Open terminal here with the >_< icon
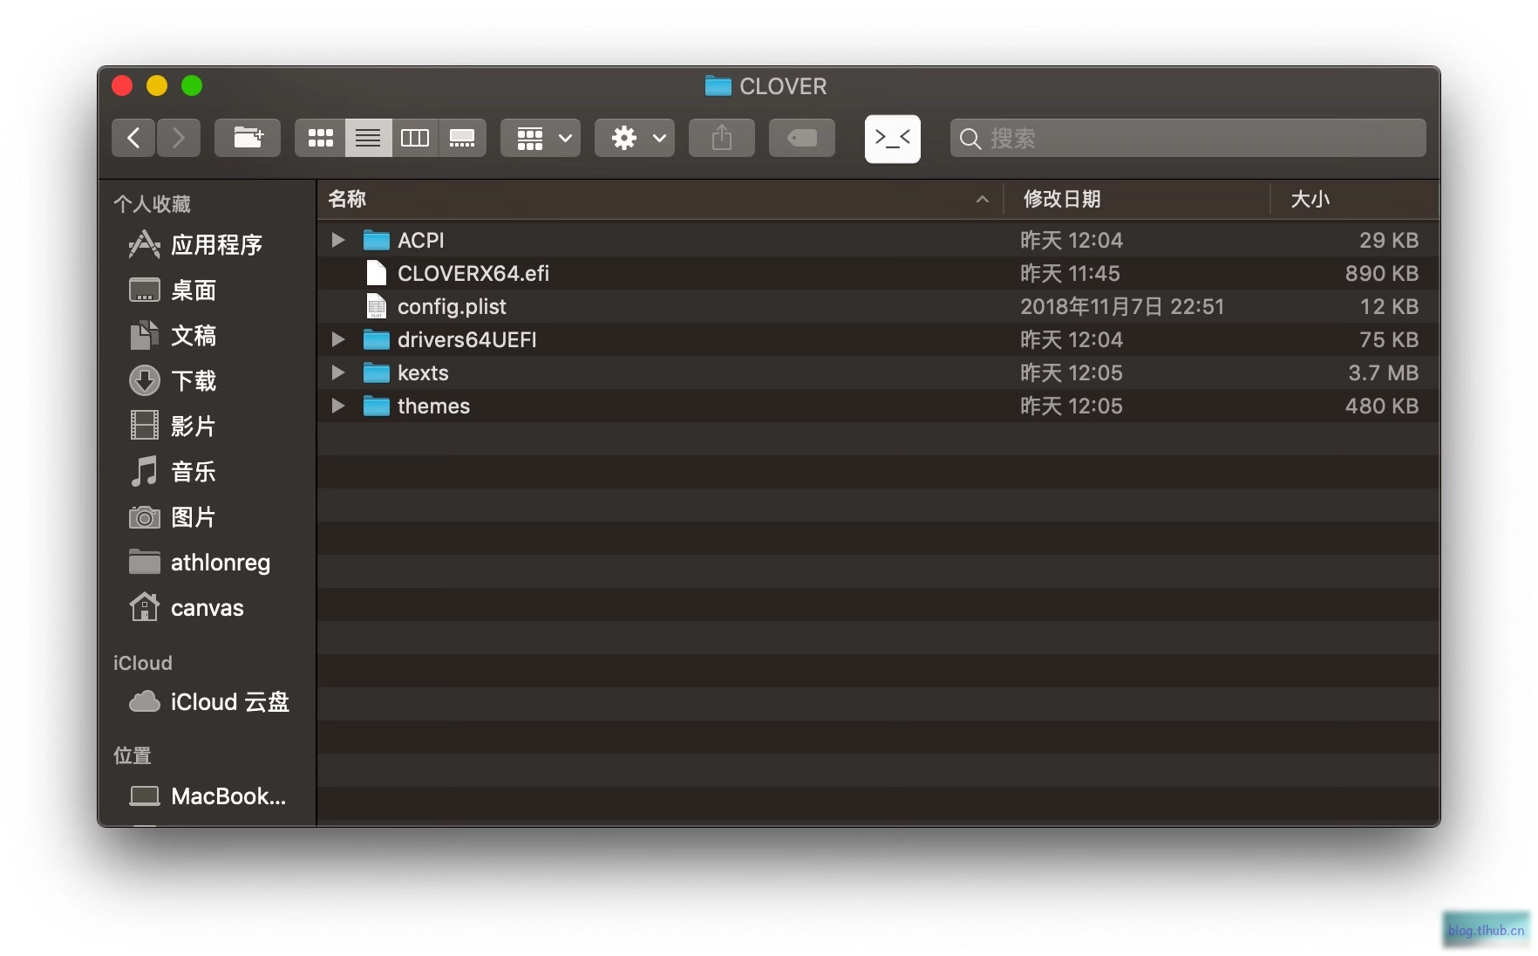Image resolution: width=1538 pixels, height=956 pixels. [x=893, y=139]
